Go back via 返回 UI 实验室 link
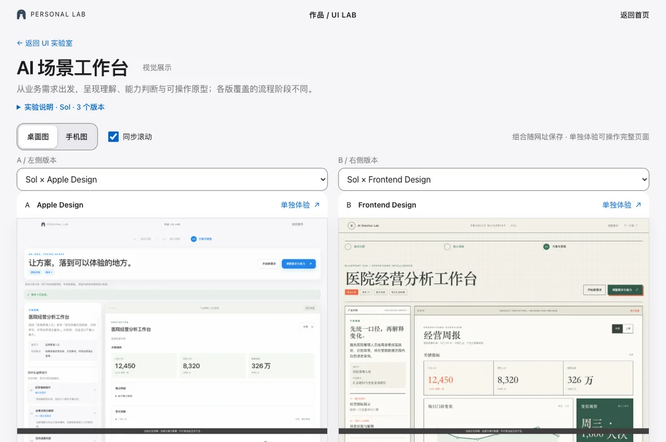The image size is (666, 442). 45,43
